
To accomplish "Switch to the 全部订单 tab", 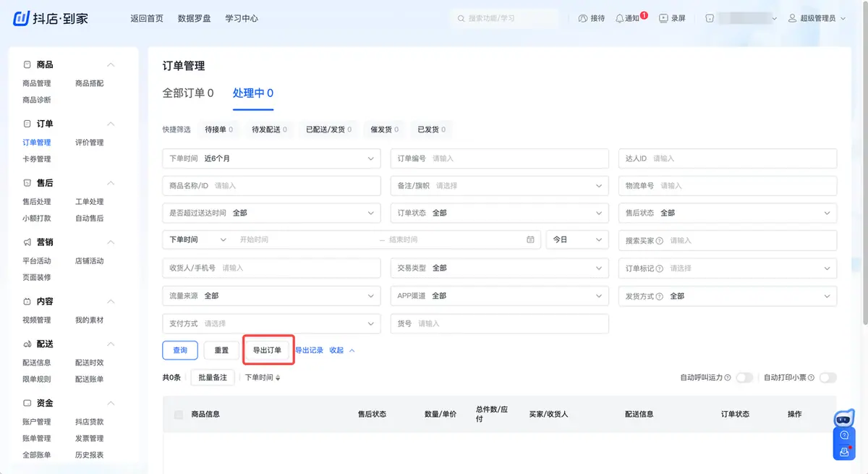I will coord(188,93).
